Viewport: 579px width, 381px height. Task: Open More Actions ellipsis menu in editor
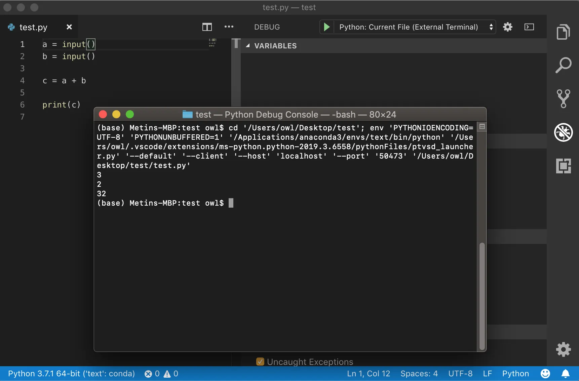point(229,27)
